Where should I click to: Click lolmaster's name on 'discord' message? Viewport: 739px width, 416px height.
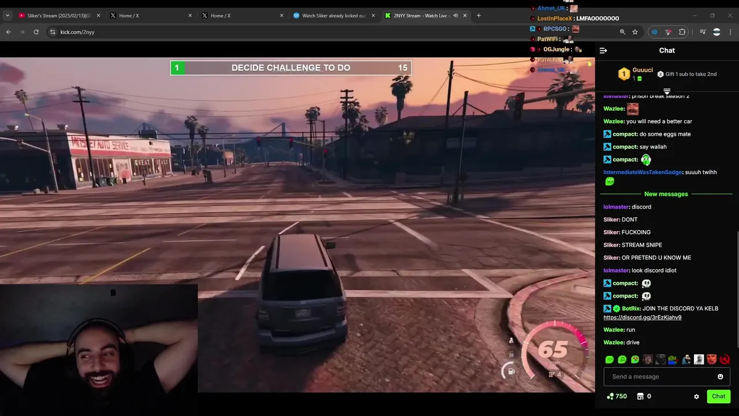(x=616, y=207)
